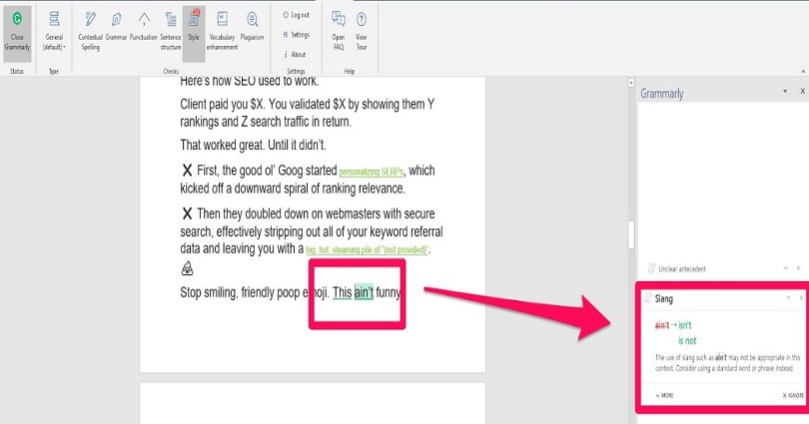The width and height of the screenshot is (809, 424).
Task: Toggle the Sentence structure check
Action: click(170, 34)
